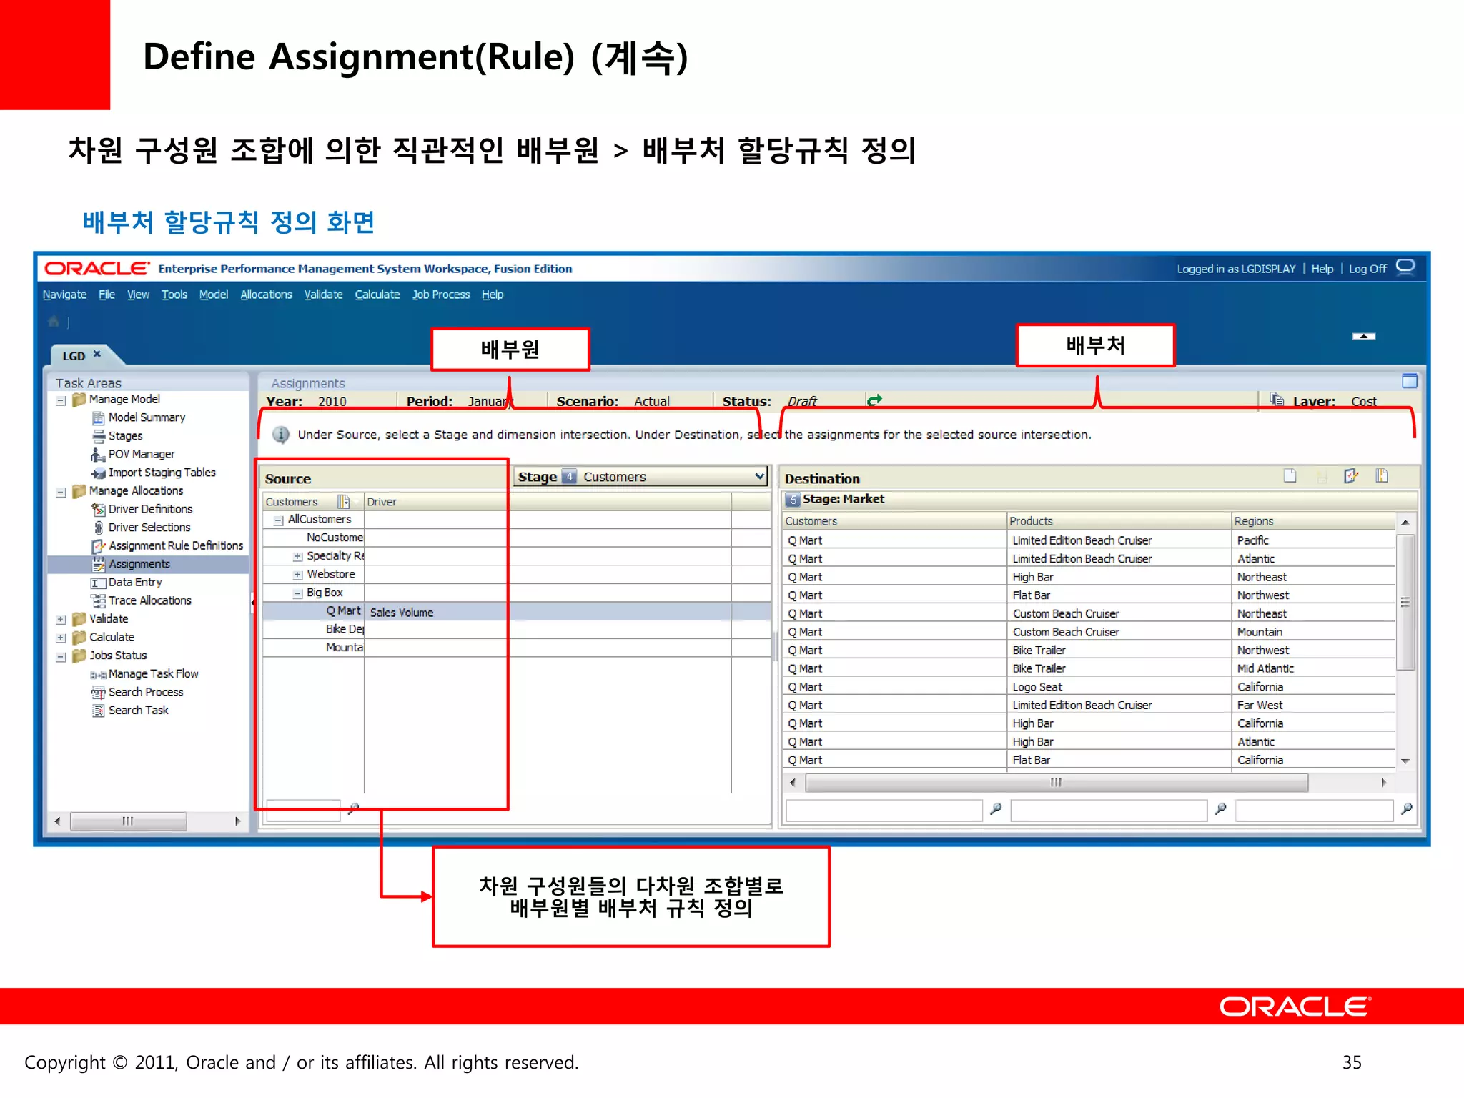Expand the Webstore node in Source
Screen dimensions: 1464x1098
point(297,575)
